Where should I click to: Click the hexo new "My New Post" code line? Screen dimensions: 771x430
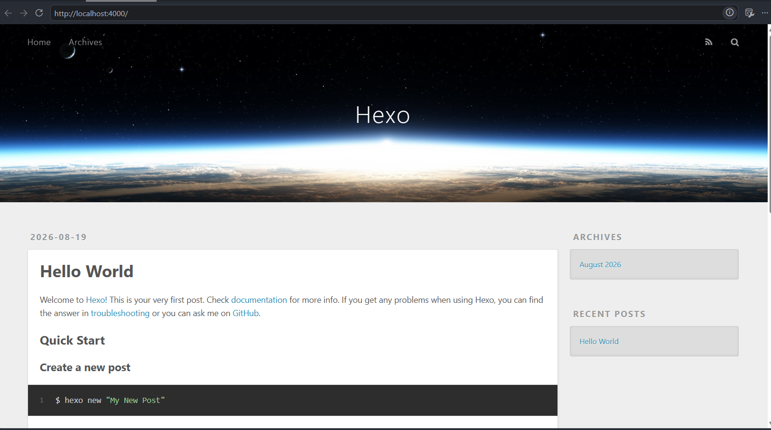[x=110, y=401]
